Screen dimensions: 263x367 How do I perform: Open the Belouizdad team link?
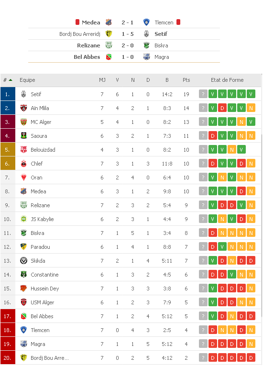click(x=43, y=150)
